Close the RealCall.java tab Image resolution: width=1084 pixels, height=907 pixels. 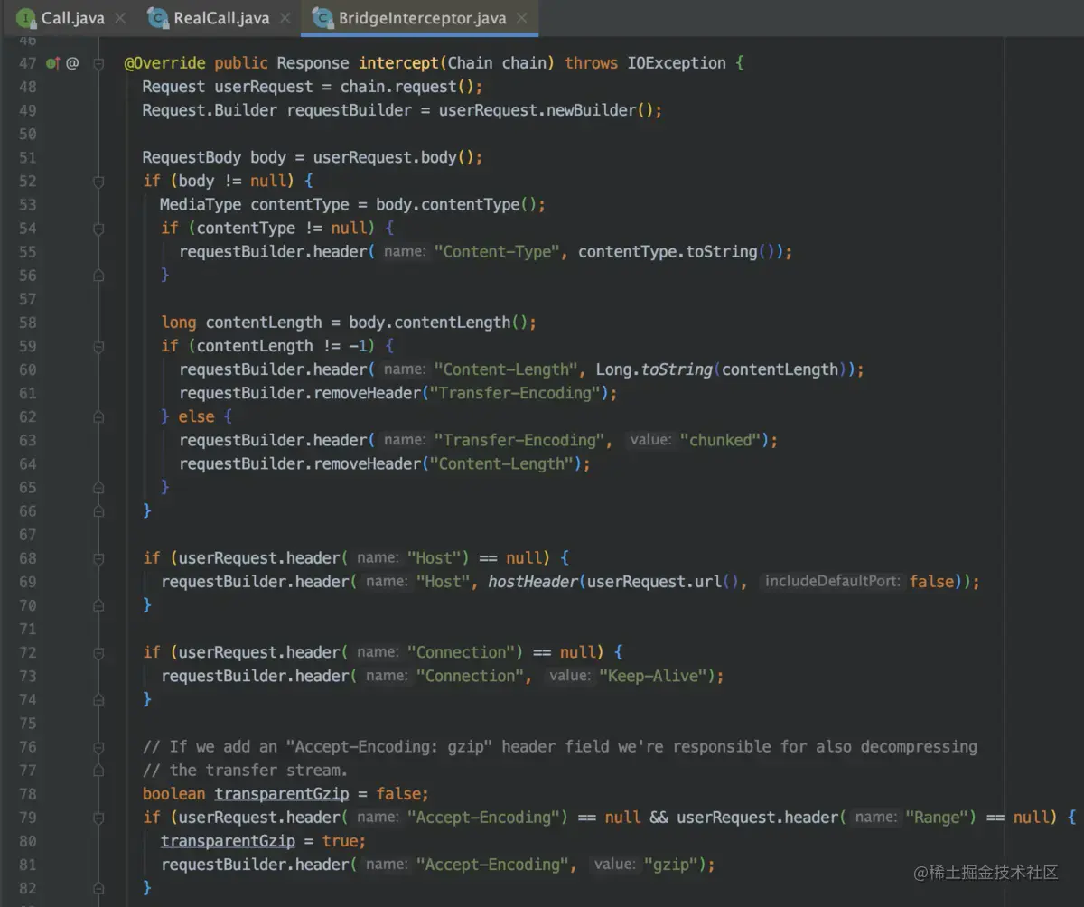click(x=285, y=18)
